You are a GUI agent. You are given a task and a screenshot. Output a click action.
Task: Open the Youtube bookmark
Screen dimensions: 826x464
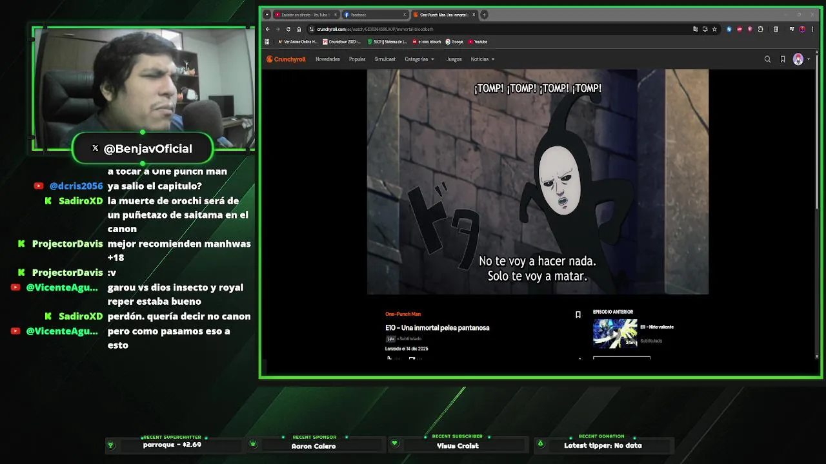tap(478, 42)
